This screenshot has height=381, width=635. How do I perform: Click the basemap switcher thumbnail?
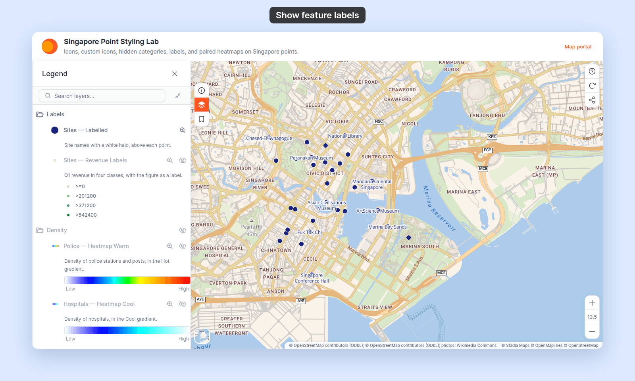pos(202,336)
